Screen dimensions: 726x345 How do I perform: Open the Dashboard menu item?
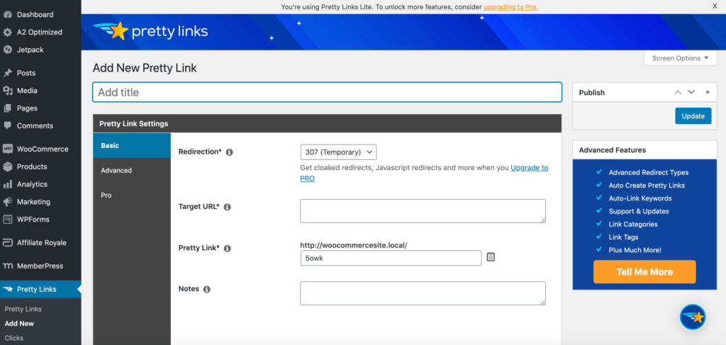coord(40,14)
